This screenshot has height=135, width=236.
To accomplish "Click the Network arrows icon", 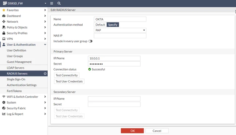I will pos(4,22).
